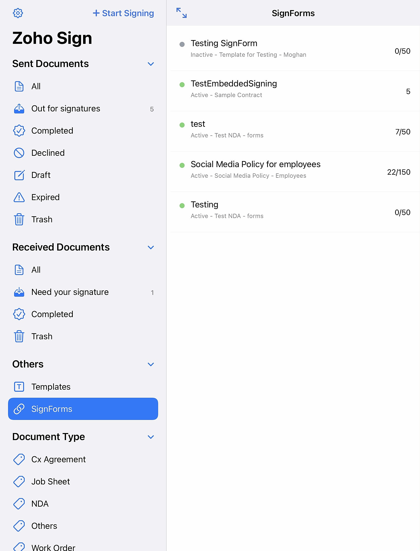The height and width of the screenshot is (551, 420).
Task: Collapse the Document Type section
Action: [151, 437]
